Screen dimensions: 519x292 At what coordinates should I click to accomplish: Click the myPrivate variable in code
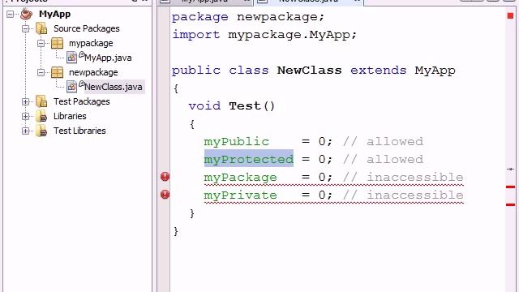point(240,195)
